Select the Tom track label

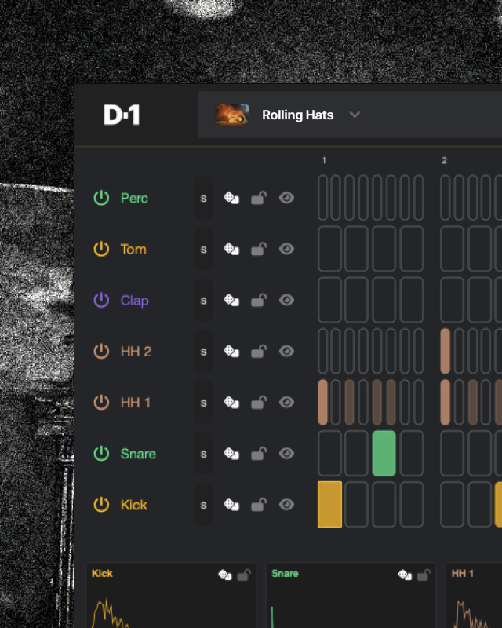point(133,250)
